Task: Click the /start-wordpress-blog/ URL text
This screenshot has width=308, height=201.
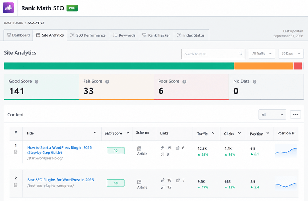Action: point(45,158)
